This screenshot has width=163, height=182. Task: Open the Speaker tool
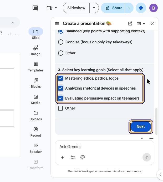[x=36, y=148]
